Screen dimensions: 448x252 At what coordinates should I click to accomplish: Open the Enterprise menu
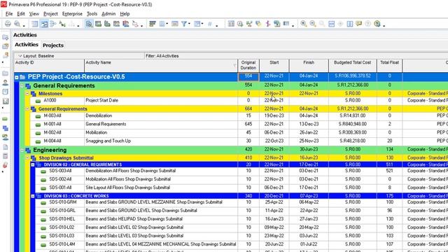(x=72, y=14)
